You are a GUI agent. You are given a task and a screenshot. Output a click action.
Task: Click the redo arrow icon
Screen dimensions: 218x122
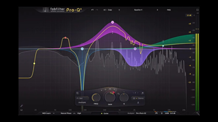pyautogui.click(x=97, y=10)
